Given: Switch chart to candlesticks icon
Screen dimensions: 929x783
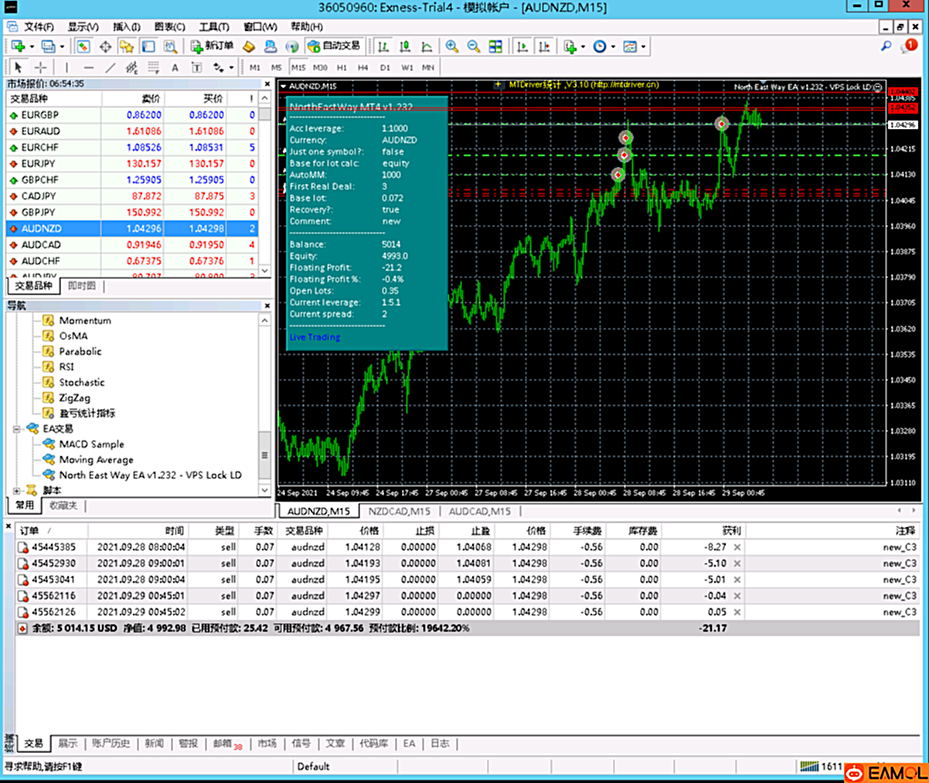Looking at the screenshot, I should tap(405, 46).
